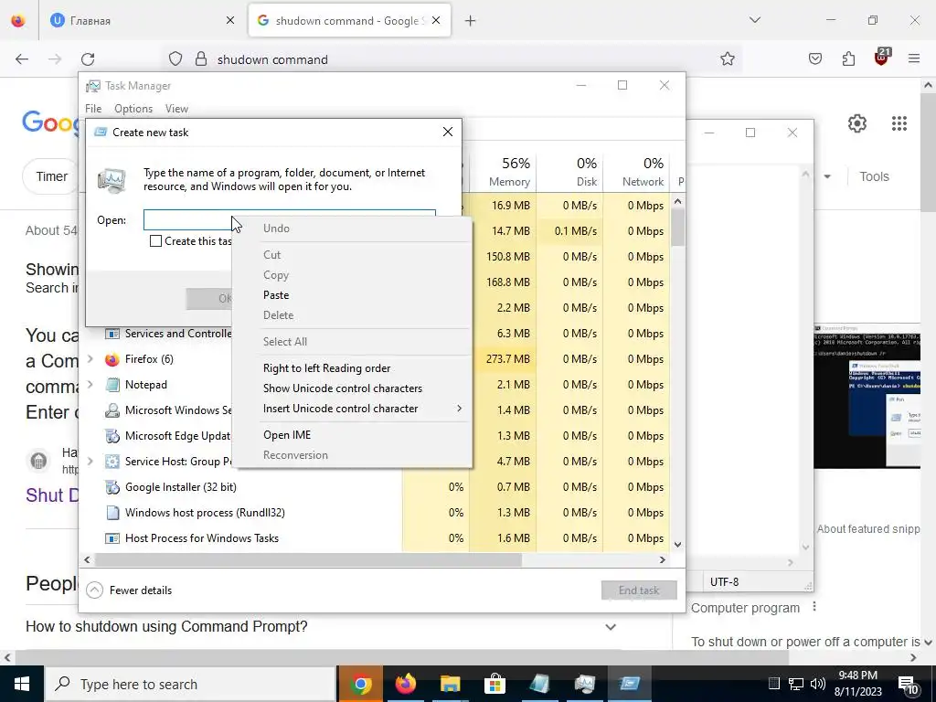Viewport: 936px width, 702px height.
Task: Open the notification center showing 10
Action: pos(908,685)
